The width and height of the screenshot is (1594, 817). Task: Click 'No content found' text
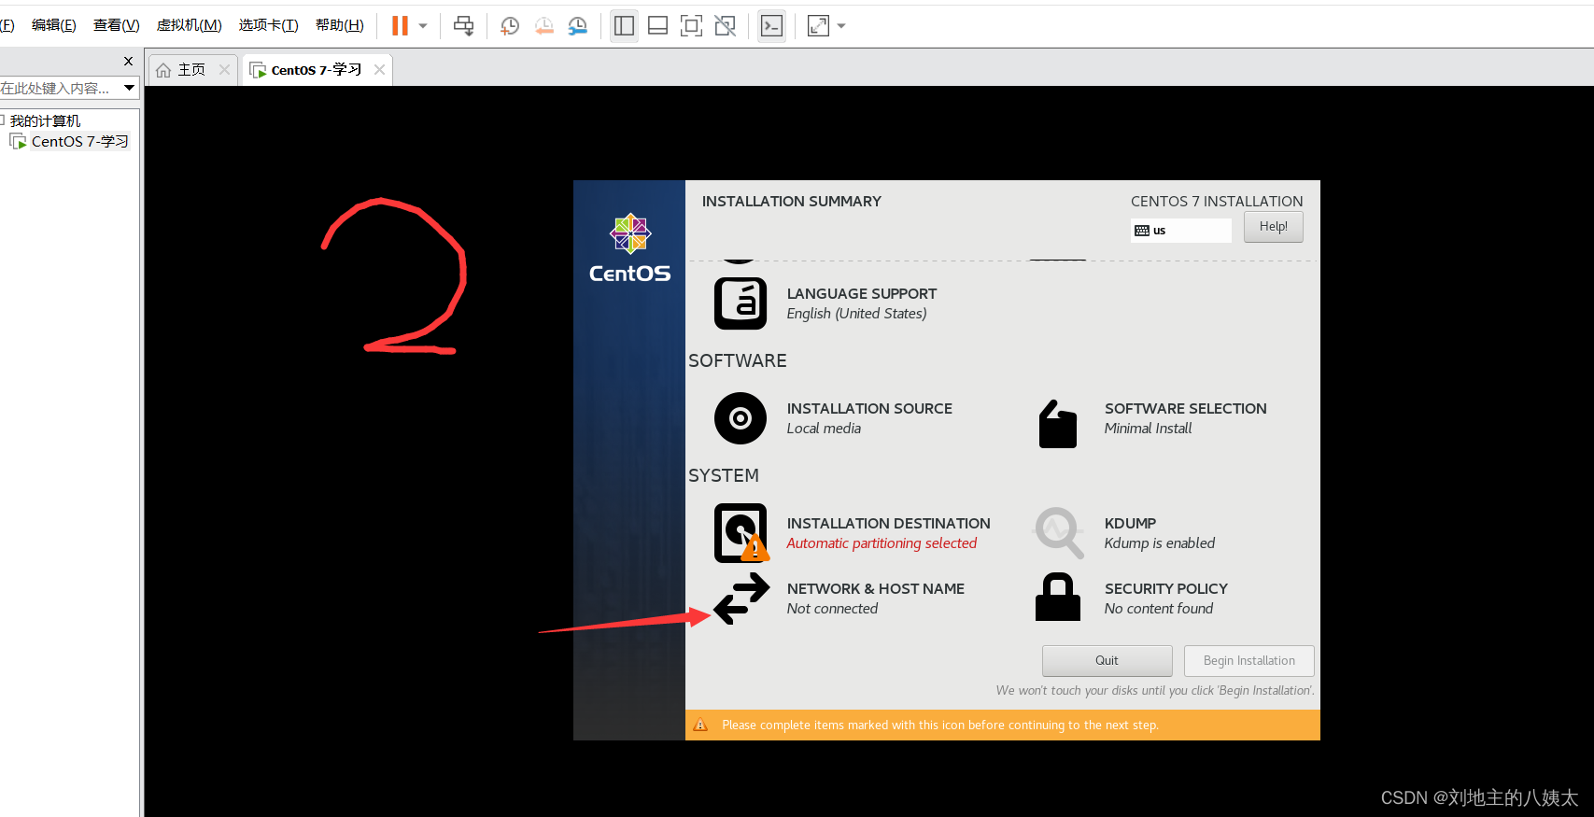coord(1158,609)
